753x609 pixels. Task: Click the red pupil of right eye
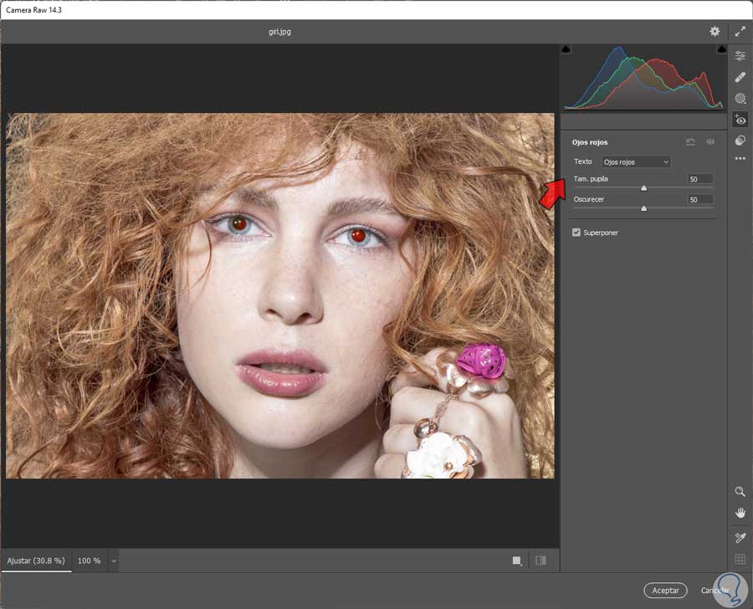pos(358,235)
